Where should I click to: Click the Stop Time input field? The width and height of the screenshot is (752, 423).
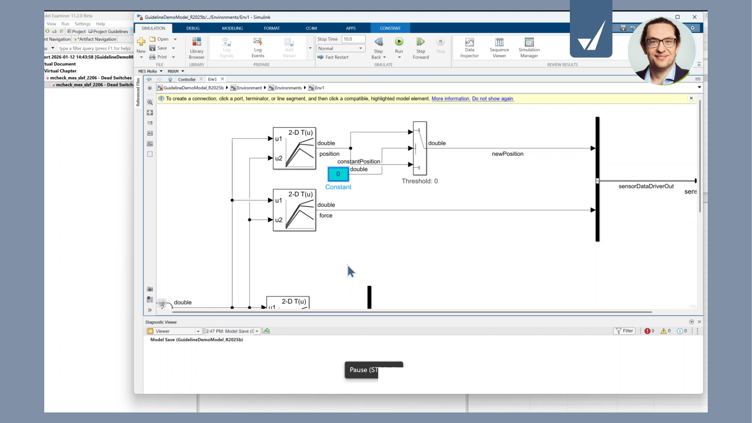(x=353, y=39)
